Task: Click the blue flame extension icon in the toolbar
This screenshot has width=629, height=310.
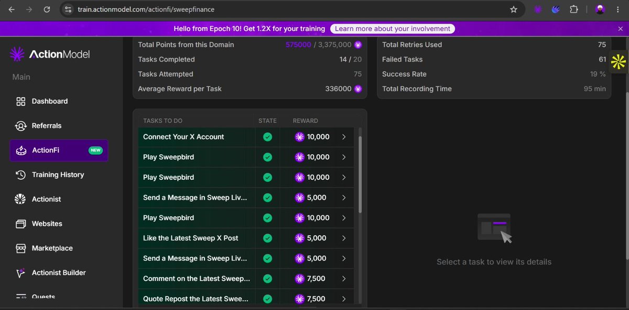Action: (556, 9)
